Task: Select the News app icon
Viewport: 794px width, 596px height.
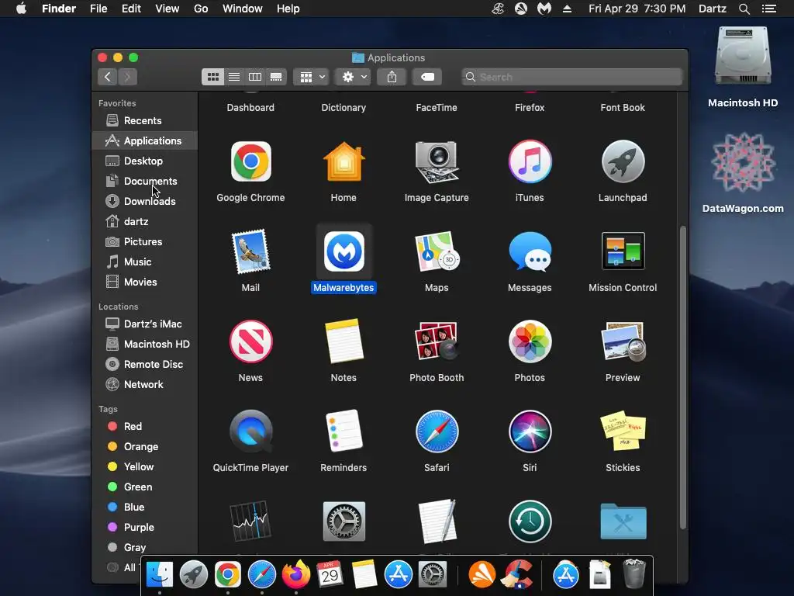Action: pos(250,341)
